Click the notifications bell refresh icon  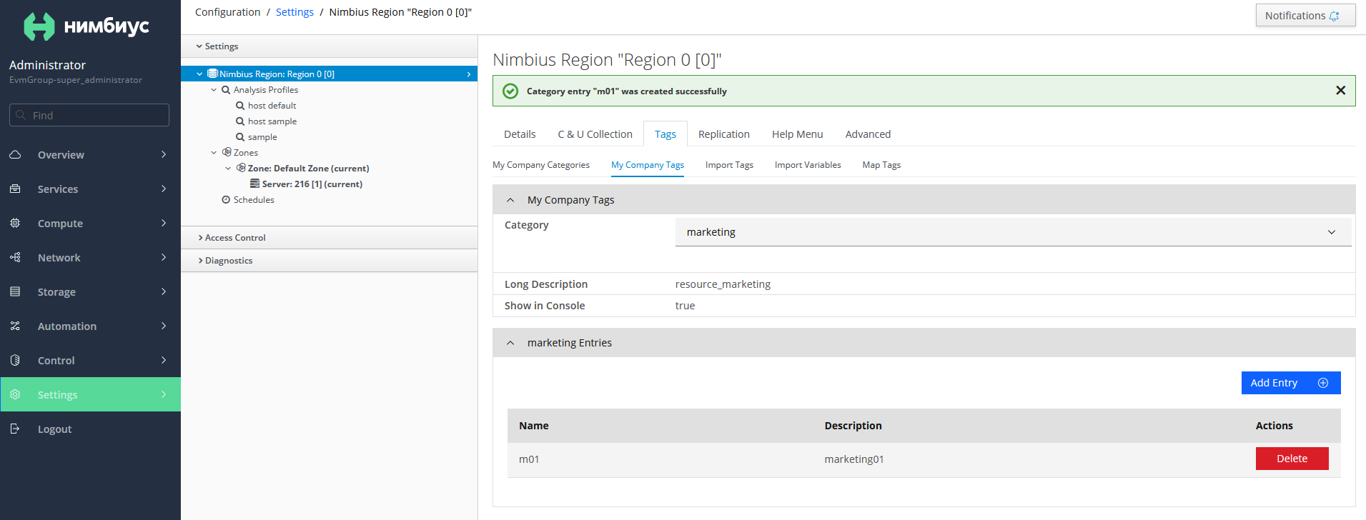pyautogui.click(x=1334, y=16)
